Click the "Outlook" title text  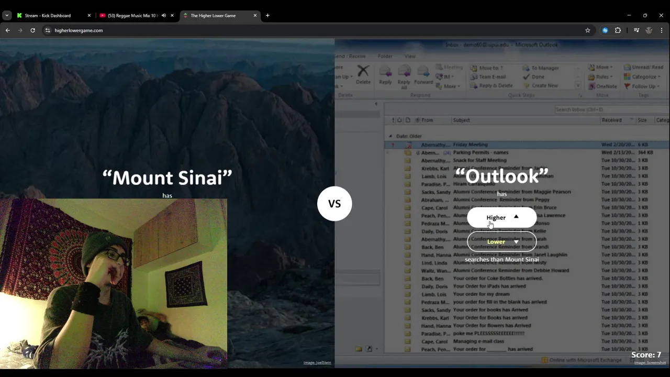point(501,176)
